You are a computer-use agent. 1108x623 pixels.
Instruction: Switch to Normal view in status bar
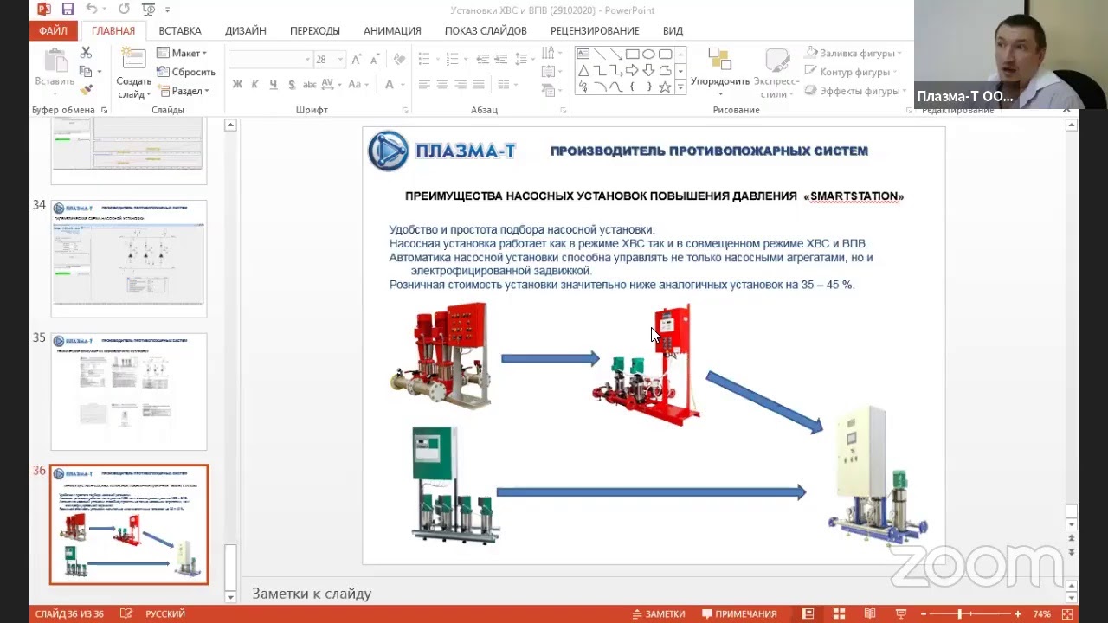pyautogui.click(x=808, y=614)
